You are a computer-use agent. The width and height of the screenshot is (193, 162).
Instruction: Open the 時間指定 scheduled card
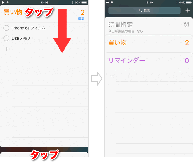(149, 27)
